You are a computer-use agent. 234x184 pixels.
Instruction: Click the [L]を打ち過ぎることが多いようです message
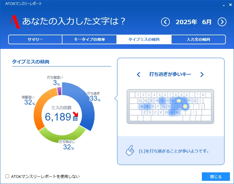pyautogui.click(x=174, y=151)
